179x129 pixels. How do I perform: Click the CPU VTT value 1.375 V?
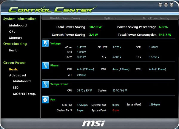pyautogui.click(x=117, y=47)
